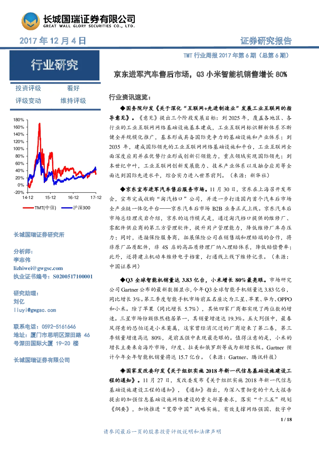The image size is (319, 451).
Task: Click the address line 厦门市思明区深田路46
Action: (x=60, y=335)
